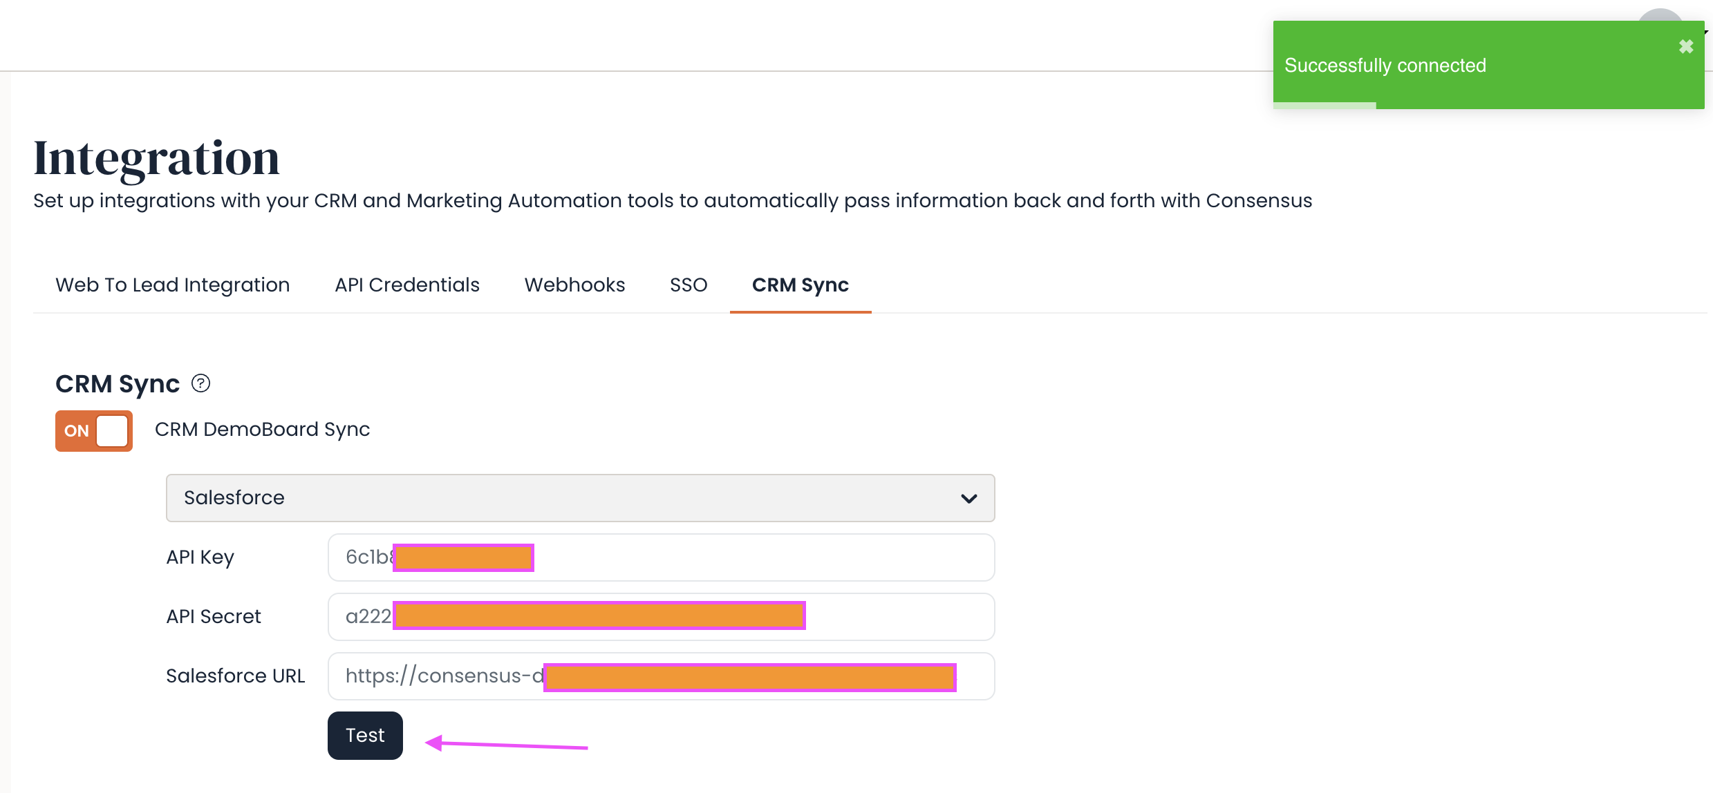Go to the Web To Lead Integration tab
The image size is (1713, 793).
coord(172,285)
